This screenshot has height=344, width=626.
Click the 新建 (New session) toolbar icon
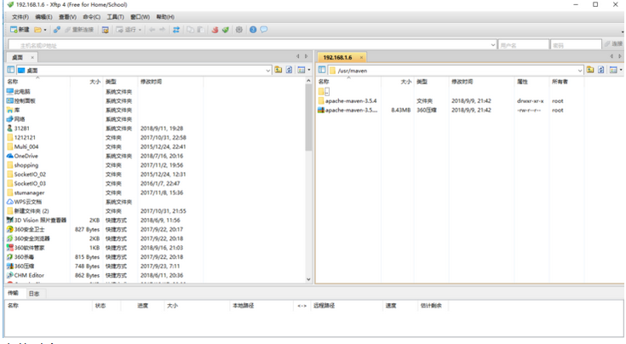click(19, 30)
